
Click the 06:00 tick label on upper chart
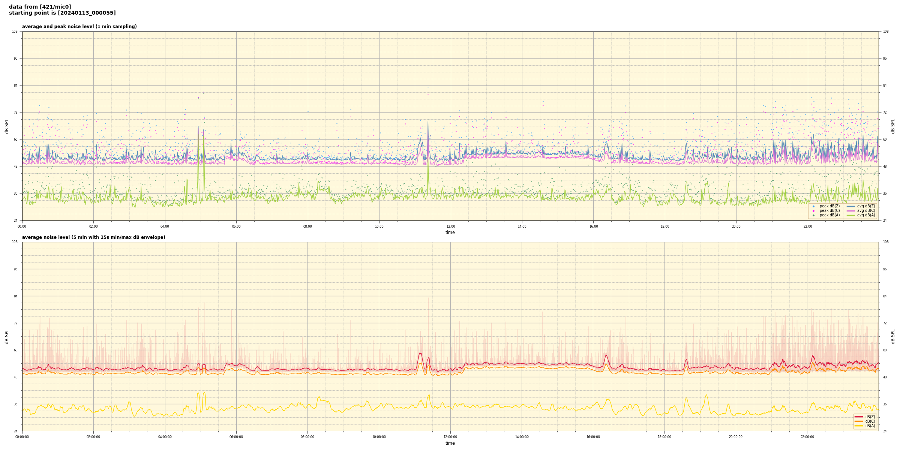coord(236,226)
